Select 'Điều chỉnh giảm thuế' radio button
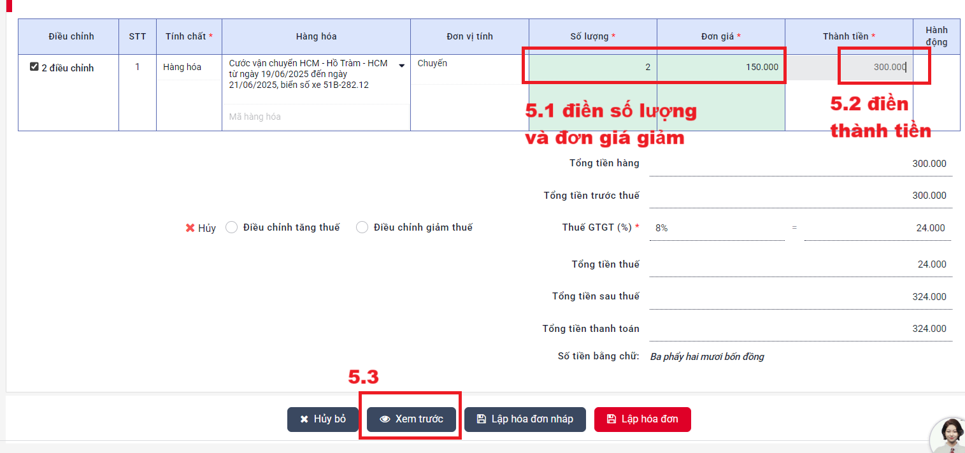 pos(362,227)
